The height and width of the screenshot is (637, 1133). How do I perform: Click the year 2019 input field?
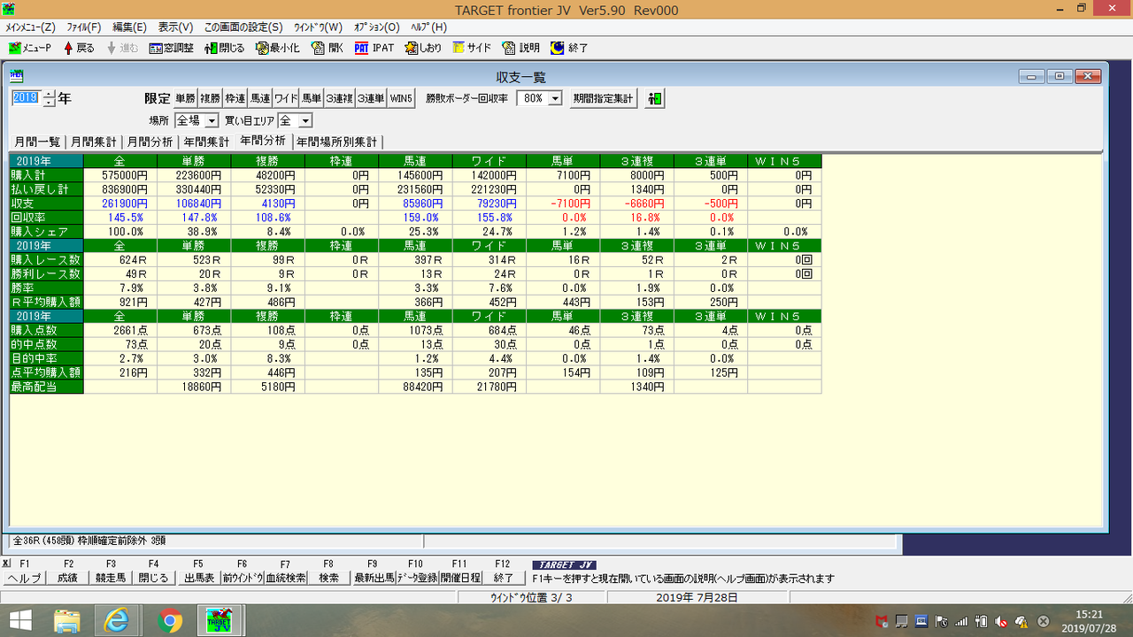[x=26, y=98]
